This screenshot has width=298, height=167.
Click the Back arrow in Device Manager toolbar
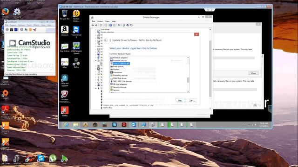pyautogui.click(x=93, y=25)
